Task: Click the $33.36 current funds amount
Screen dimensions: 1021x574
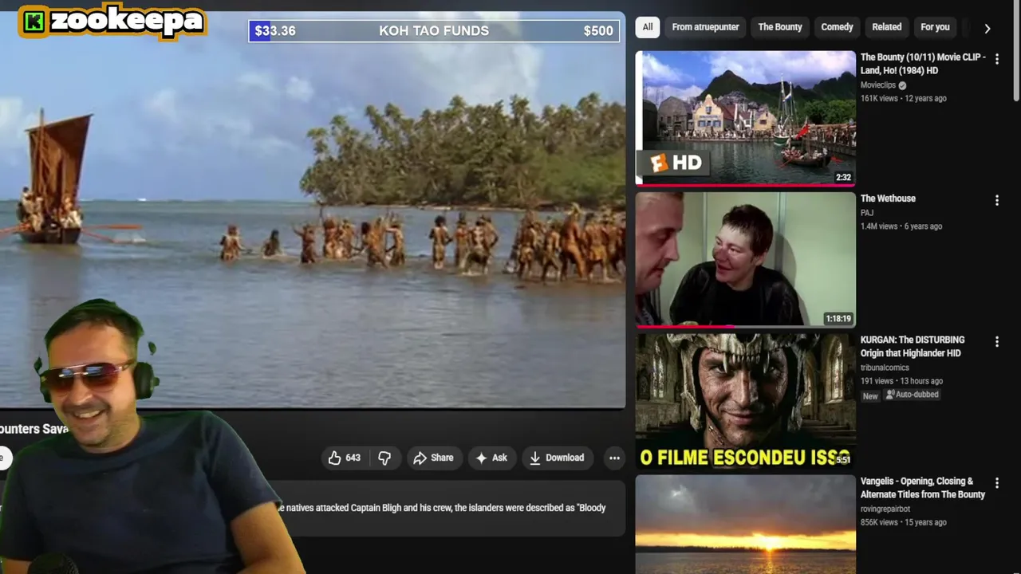Action: coord(275,31)
